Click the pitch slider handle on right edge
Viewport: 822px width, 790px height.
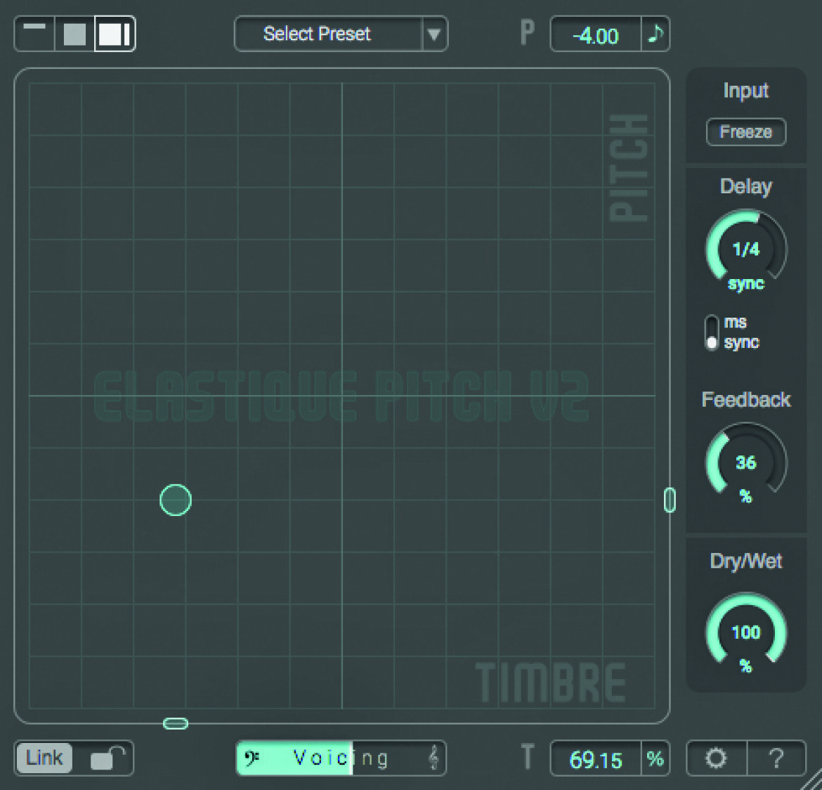[670, 500]
